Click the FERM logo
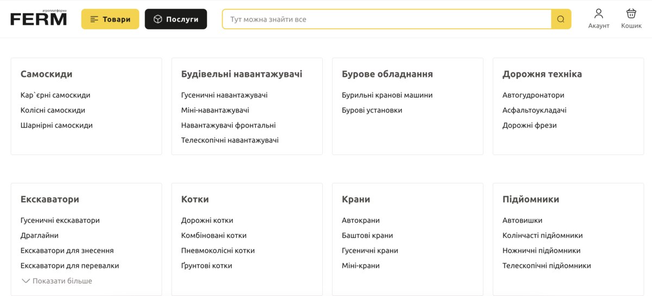This screenshot has width=652, height=296. click(x=39, y=18)
